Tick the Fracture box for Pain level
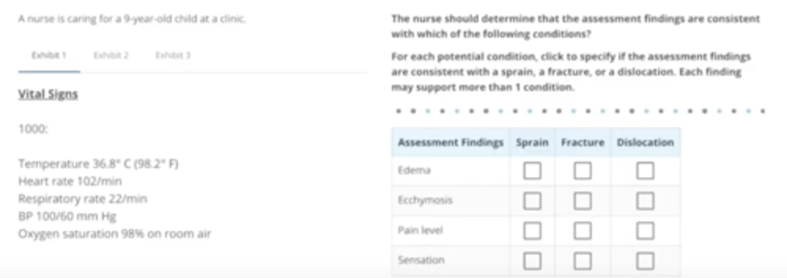The image size is (787, 278). point(583,230)
